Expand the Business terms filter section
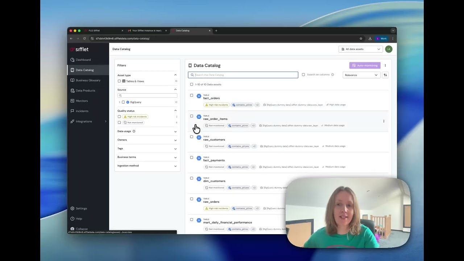 (175, 158)
